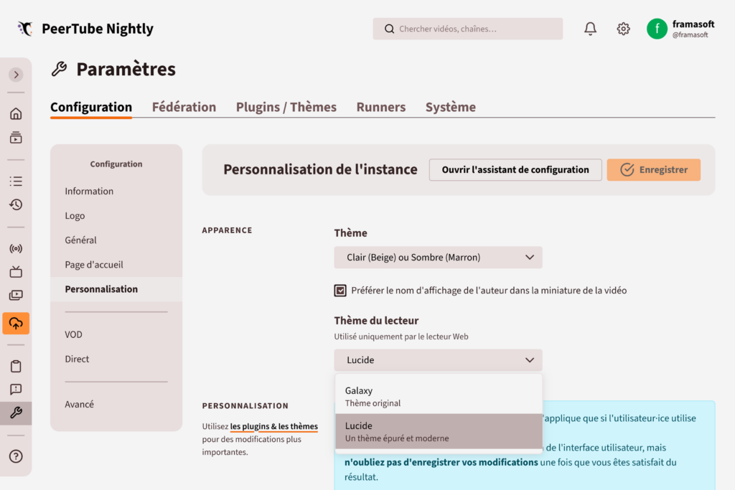Open the notifications bell icon

tap(590, 29)
